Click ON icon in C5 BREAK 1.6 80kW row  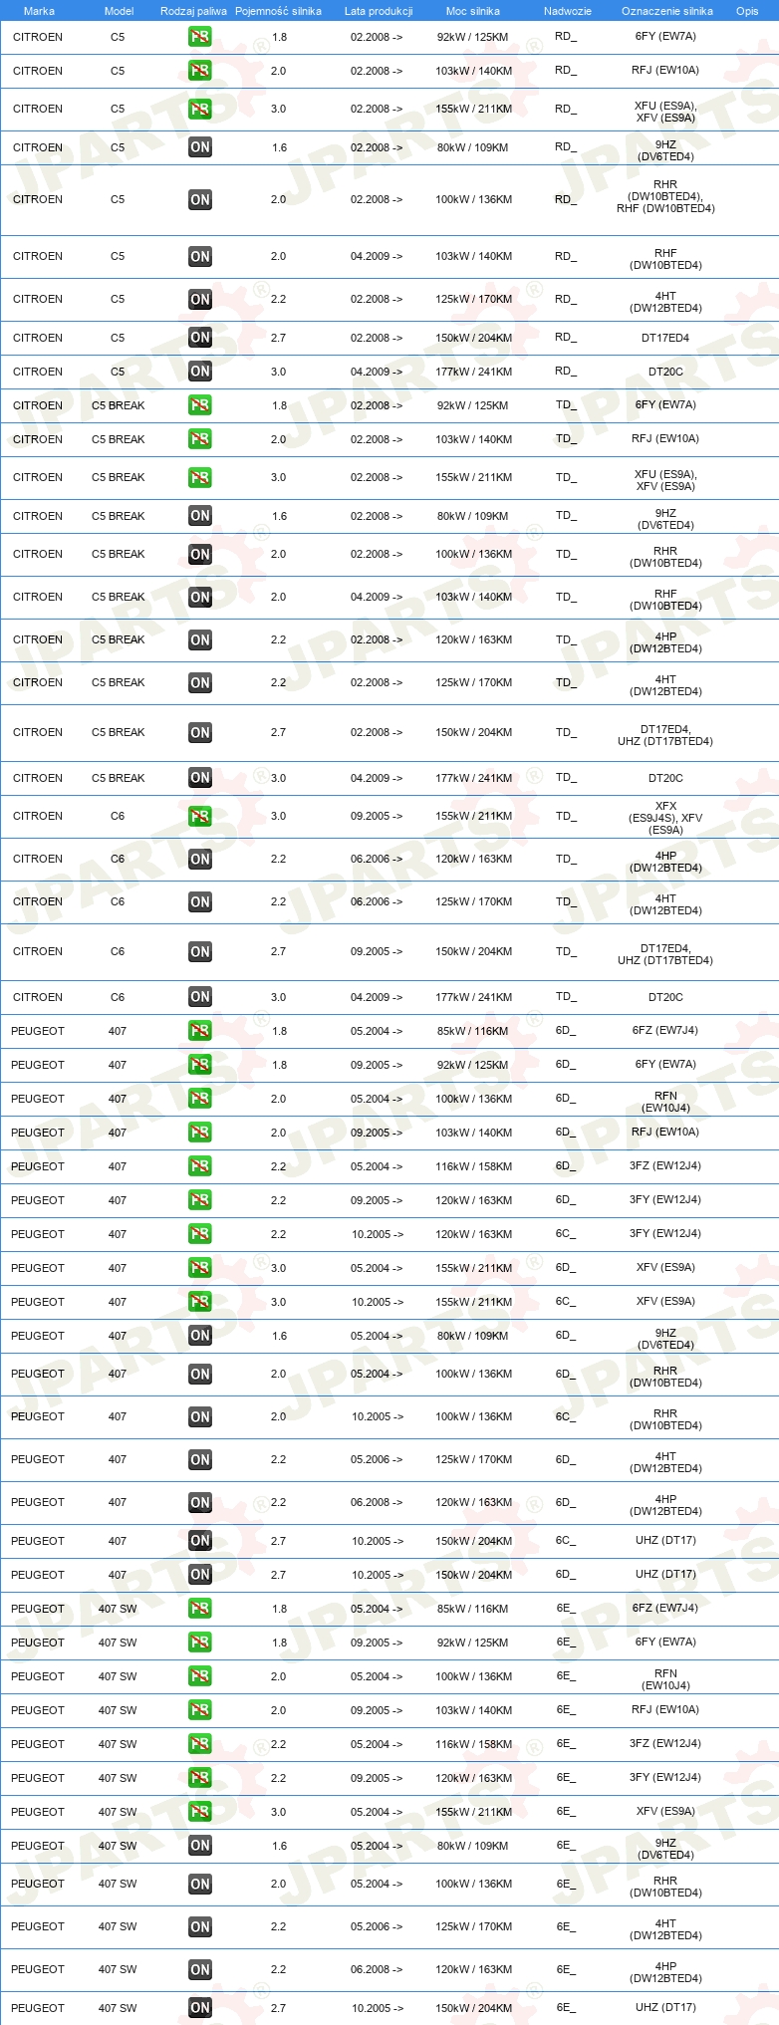200,516
